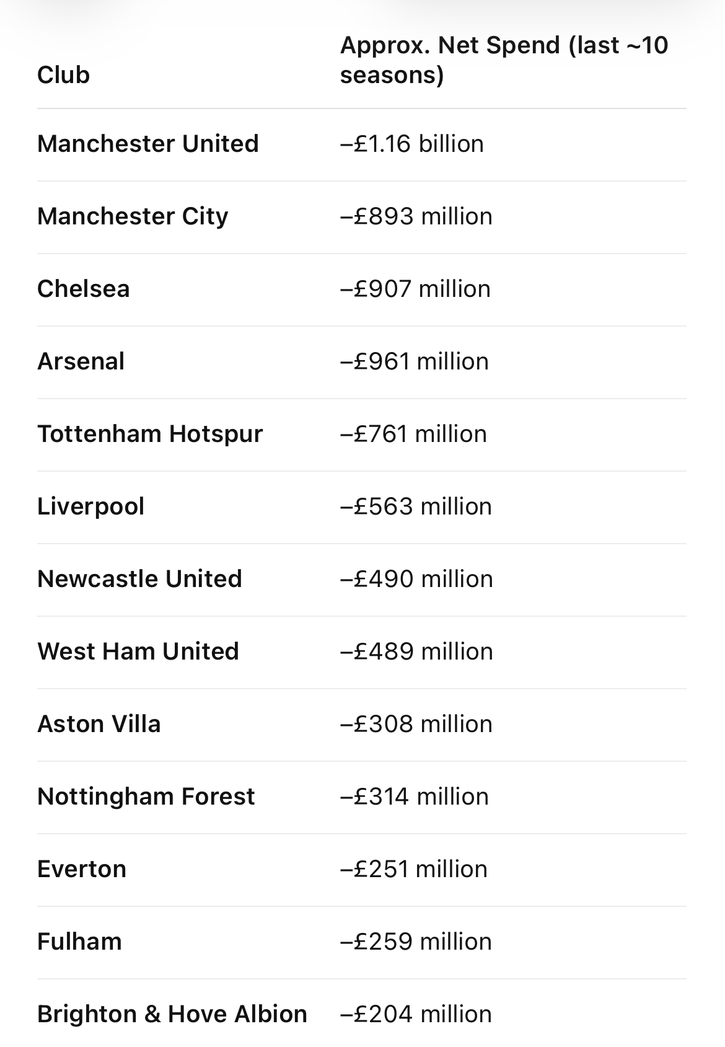Select the Manchester City row name
This screenshot has height=1047, width=725.
pos(133,216)
